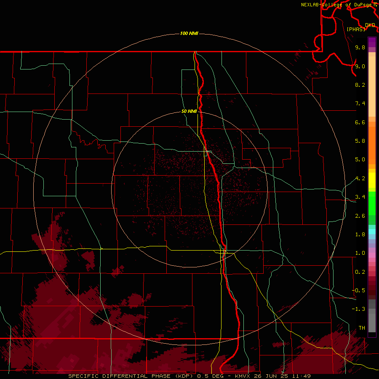Image resolution: width=379 pixels, height=379 pixels.
Task: Select the 5.8 scale label
Action: [x=360, y=141]
